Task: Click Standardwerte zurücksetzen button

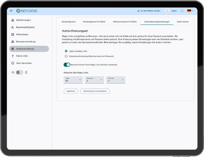Action: click(95, 91)
